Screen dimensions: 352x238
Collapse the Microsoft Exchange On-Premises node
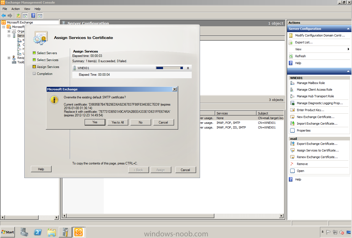pos(4,27)
